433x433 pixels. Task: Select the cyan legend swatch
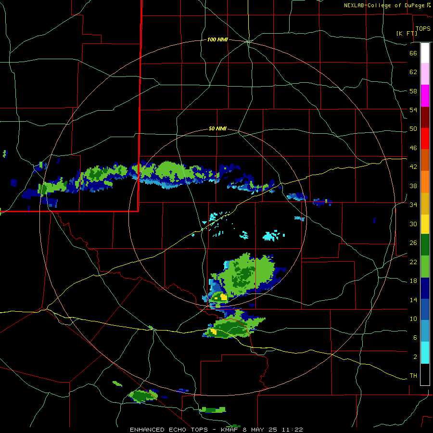[425, 353]
